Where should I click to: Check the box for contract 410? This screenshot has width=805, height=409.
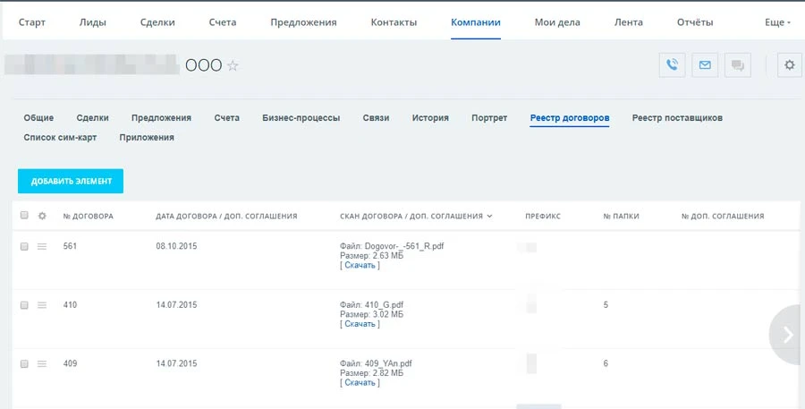coord(24,305)
